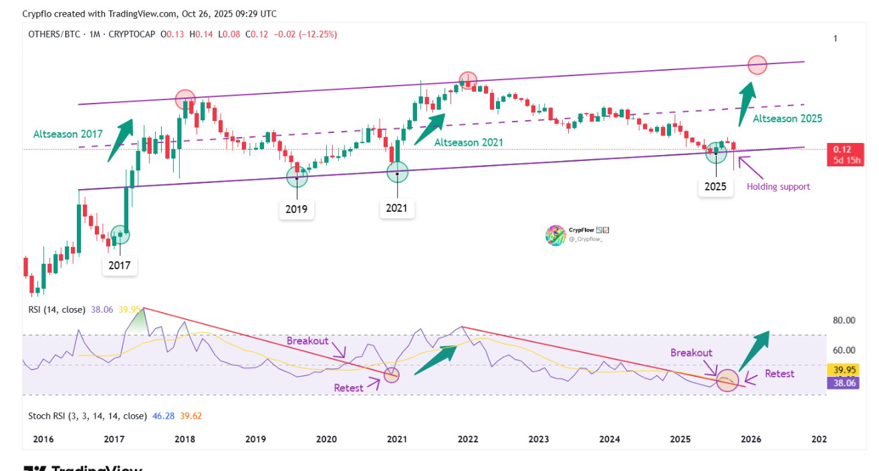Click the projected red target circle near 2026
The width and height of the screenshot is (879, 471).
click(757, 65)
